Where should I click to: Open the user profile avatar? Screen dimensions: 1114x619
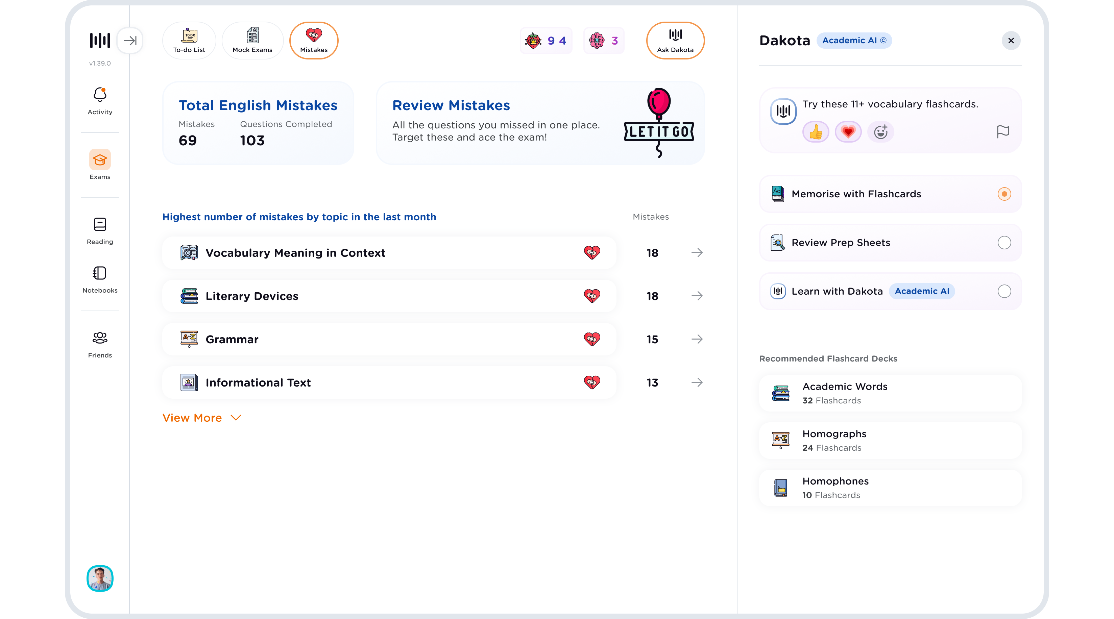coord(100,578)
